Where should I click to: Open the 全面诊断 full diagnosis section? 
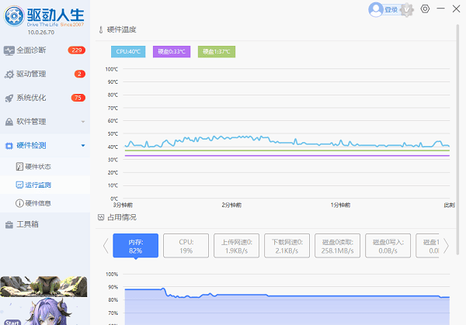(x=31, y=50)
